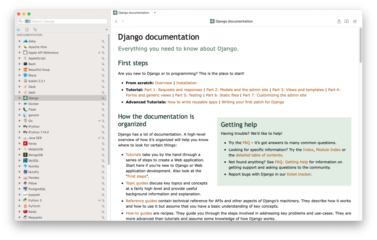Open the How-to guides link
The image size is (377, 240).
point(139,213)
